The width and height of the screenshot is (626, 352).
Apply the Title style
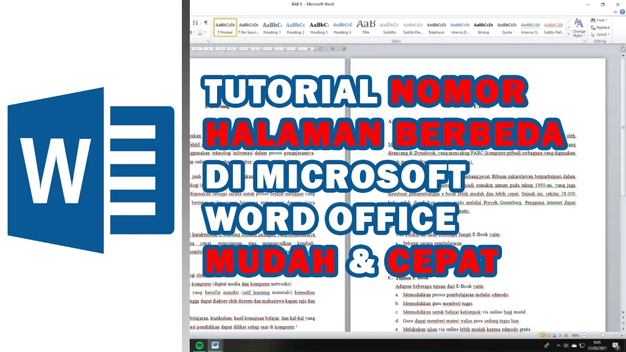(x=366, y=27)
